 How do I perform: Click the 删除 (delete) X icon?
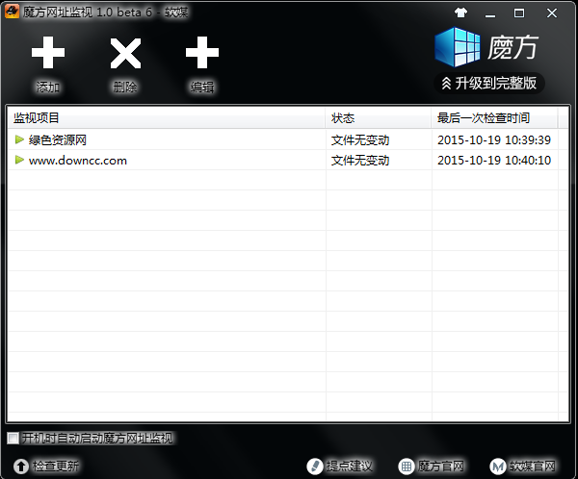(125, 53)
